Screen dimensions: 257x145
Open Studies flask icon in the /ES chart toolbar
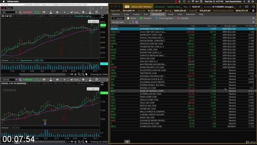51,12
